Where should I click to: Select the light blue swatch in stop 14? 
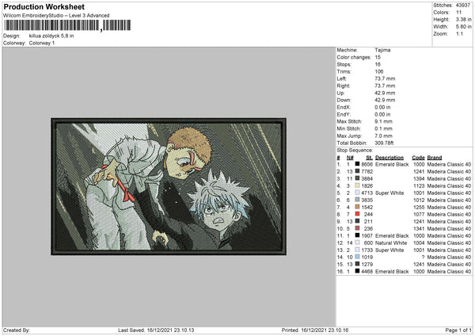point(357,257)
